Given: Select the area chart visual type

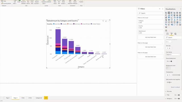Looking at the screenshot, I should (x=169, y=15).
